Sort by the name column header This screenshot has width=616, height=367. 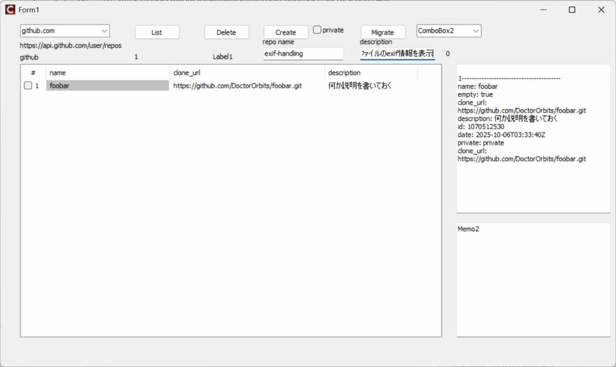click(107, 73)
